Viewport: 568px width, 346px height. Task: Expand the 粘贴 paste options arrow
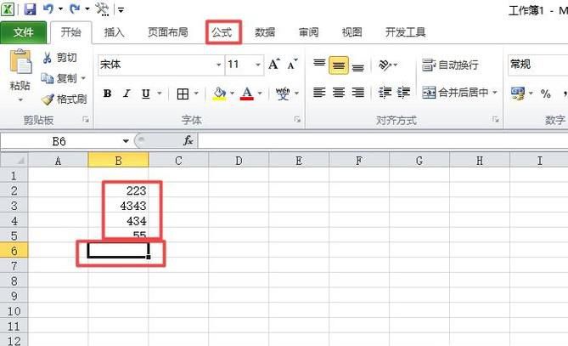click(20, 99)
